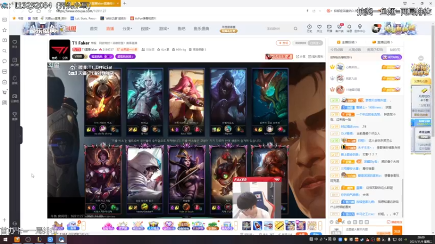Send the rocket gift icon
Image resolution: width=435 pixels, height=244 pixels.
coord(257,226)
